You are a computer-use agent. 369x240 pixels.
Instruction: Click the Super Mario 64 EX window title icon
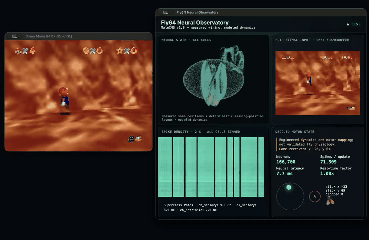[x=15, y=36]
